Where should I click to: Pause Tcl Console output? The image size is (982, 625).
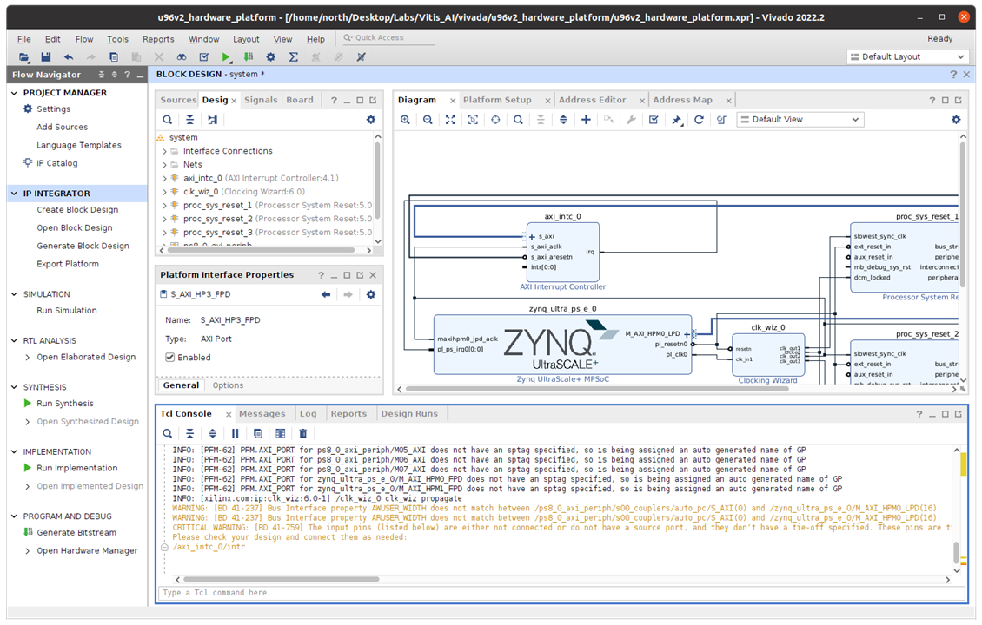point(236,433)
